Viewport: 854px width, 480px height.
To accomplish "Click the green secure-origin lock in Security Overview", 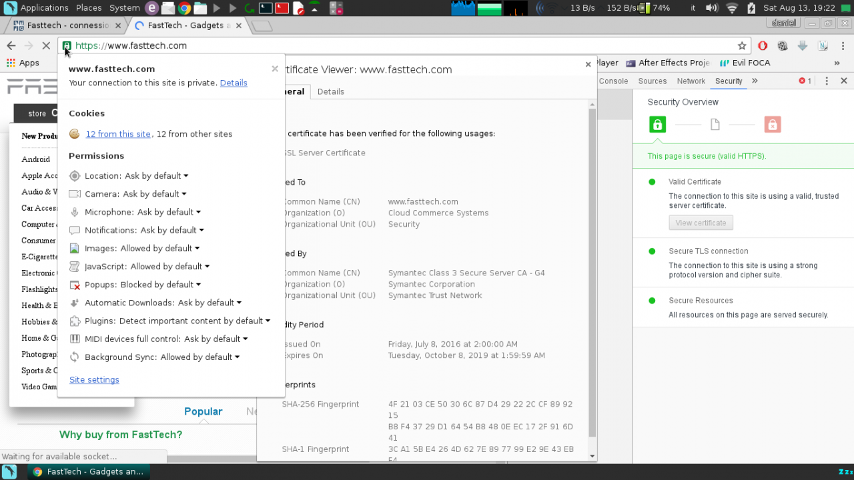I will (658, 125).
